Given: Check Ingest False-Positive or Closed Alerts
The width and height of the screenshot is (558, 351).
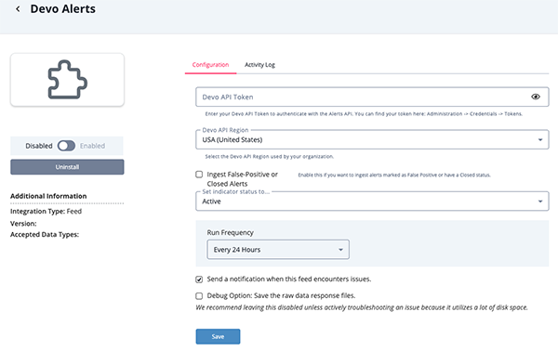Looking at the screenshot, I should point(199,175).
